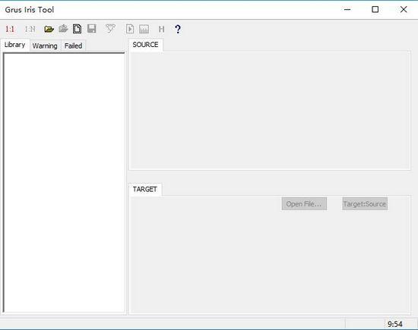Screen dimensions: 418x330
Task: Open the Warning tab
Action: click(x=45, y=46)
